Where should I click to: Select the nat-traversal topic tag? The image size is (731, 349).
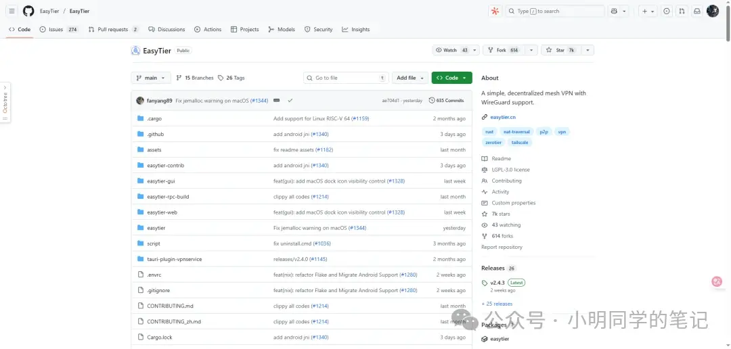tap(516, 132)
